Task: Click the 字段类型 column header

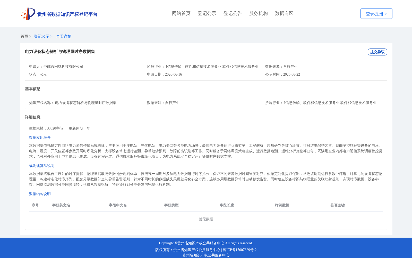Action: [171, 205]
